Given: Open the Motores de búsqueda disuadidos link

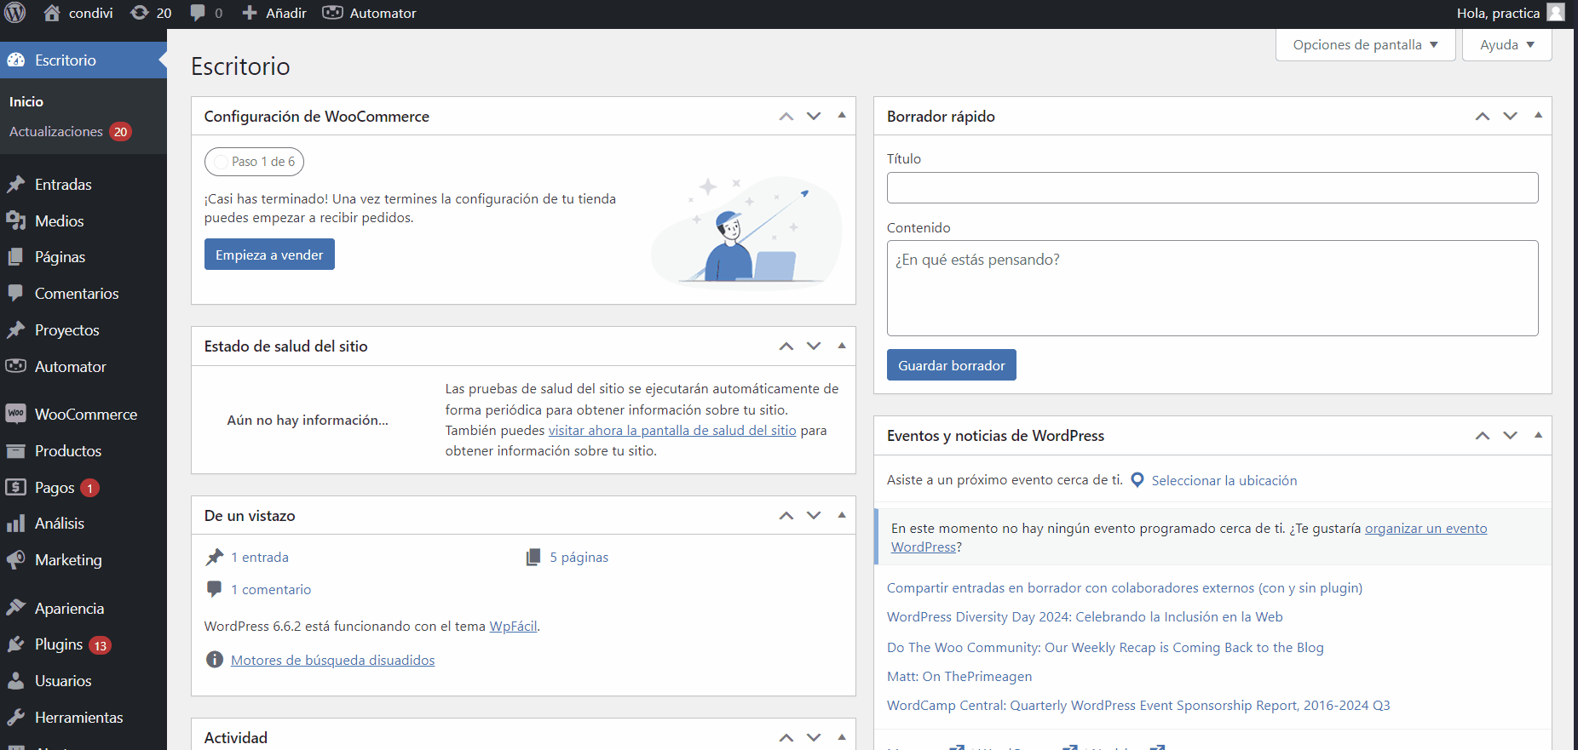Looking at the screenshot, I should [332, 660].
